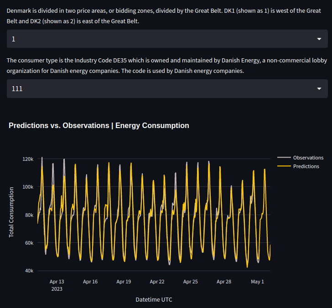
Task: Click the Apr 22 x-axis tick label
Action: point(157,282)
